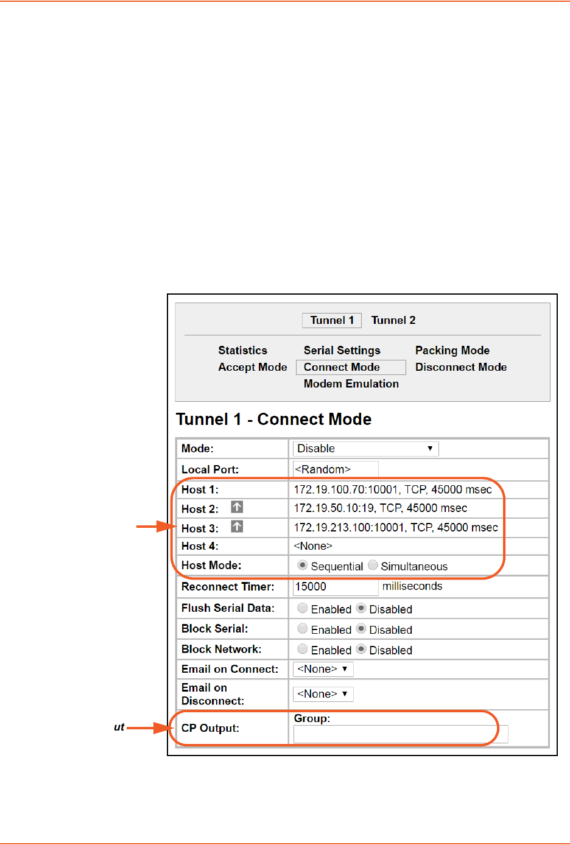
Task: Enable Flush Serial Data
Action: [302, 608]
